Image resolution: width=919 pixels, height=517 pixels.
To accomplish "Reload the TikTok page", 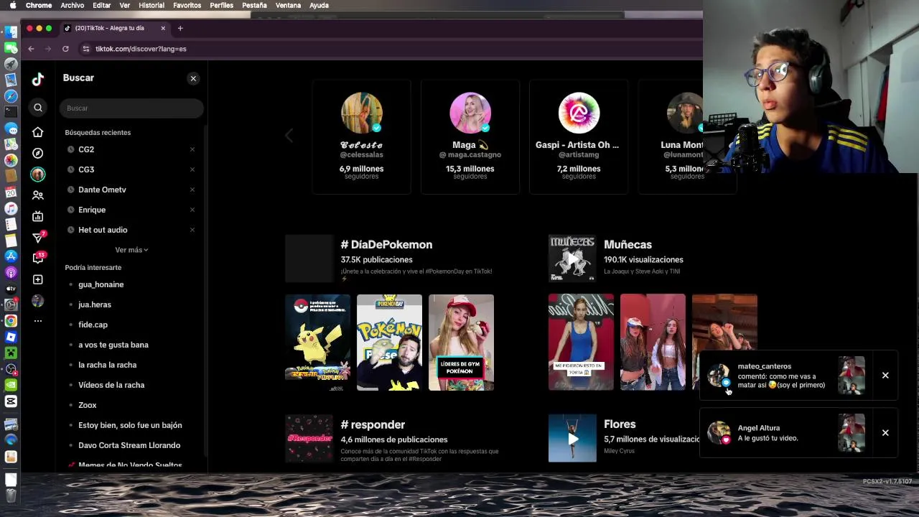I will (x=65, y=49).
